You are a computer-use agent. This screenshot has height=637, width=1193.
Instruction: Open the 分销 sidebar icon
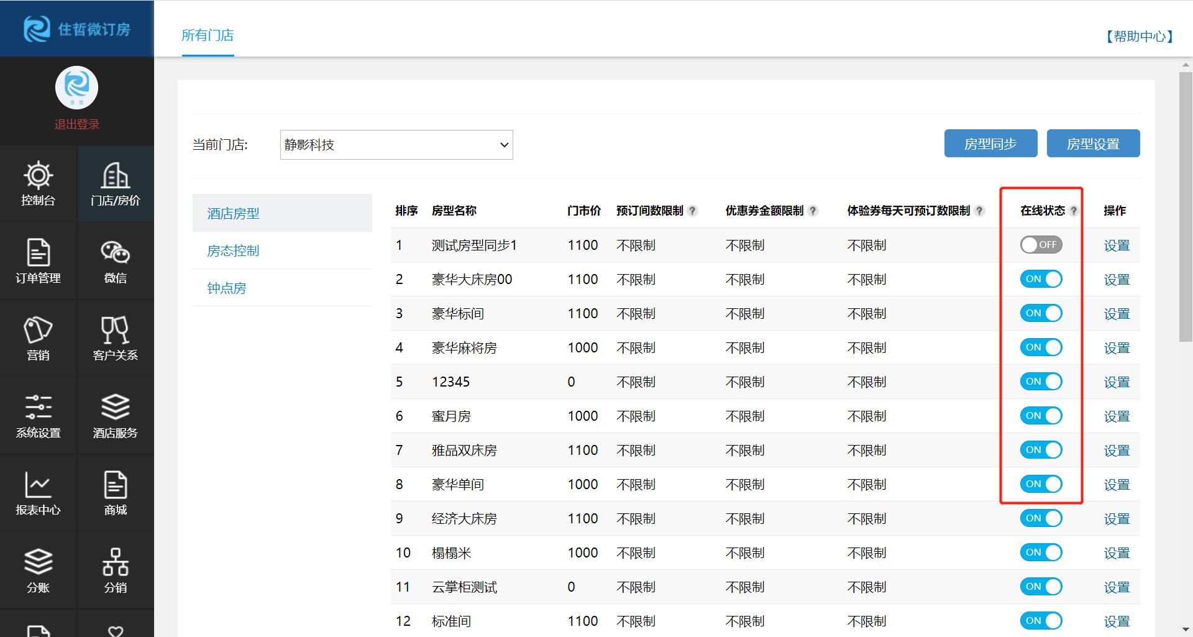tap(116, 571)
